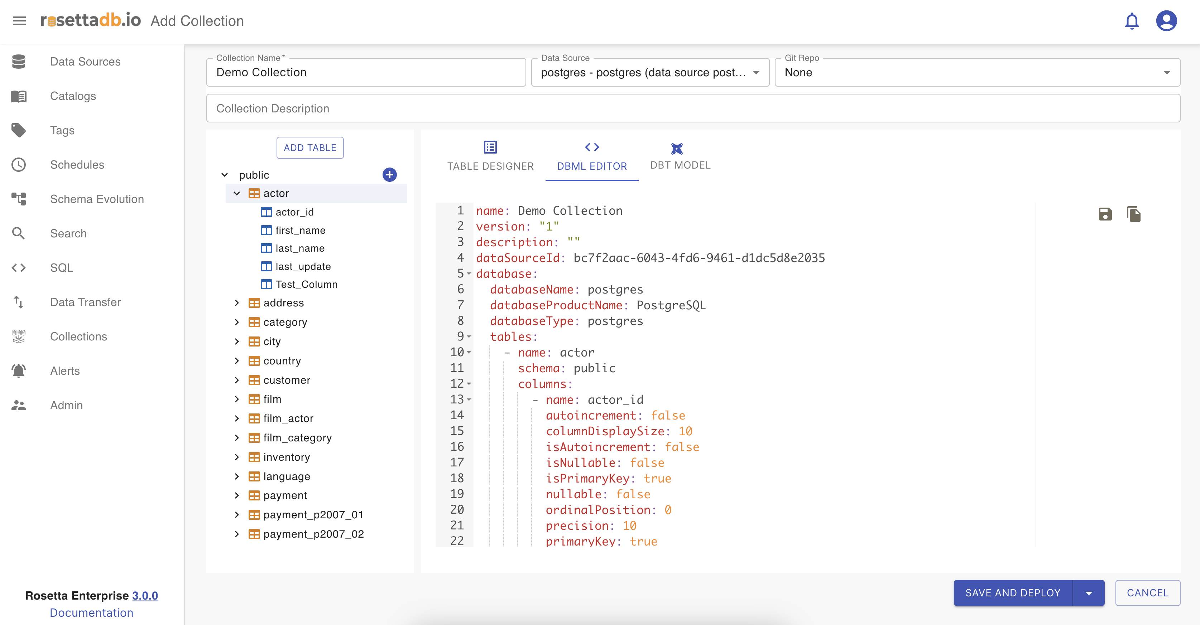1200x625 pixels.
Task: Collapse the public schema node
Action: [x=225, y=175]
